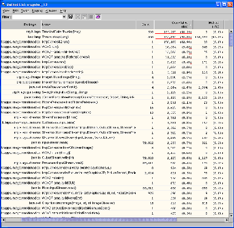The height and width of the screenshot is (228, 234).
Task: Click the vertical scrollbar down arrow
Action: [x=231, y=215]
